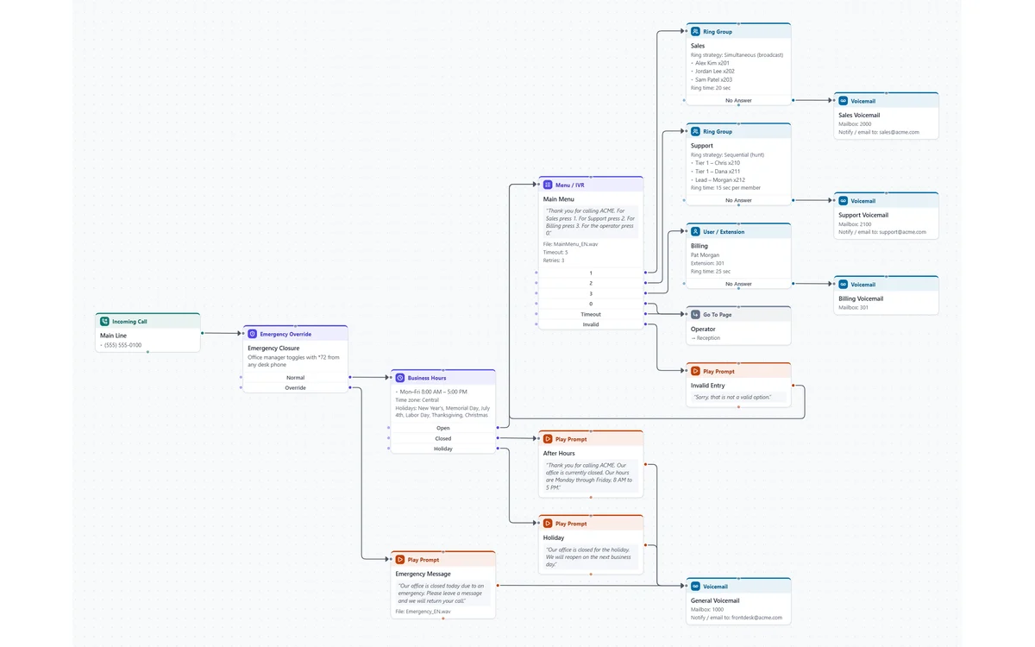1035x647 pixels.
Task: Click the (555) 555-0100 phone number
Action: tap(122, 345)
